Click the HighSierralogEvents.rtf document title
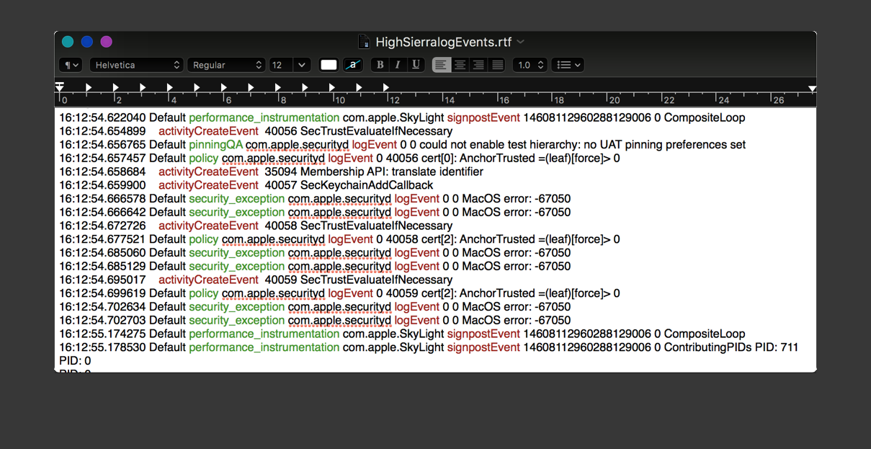The width and height of the screenshot is (871, 449). tap(443, 42)
